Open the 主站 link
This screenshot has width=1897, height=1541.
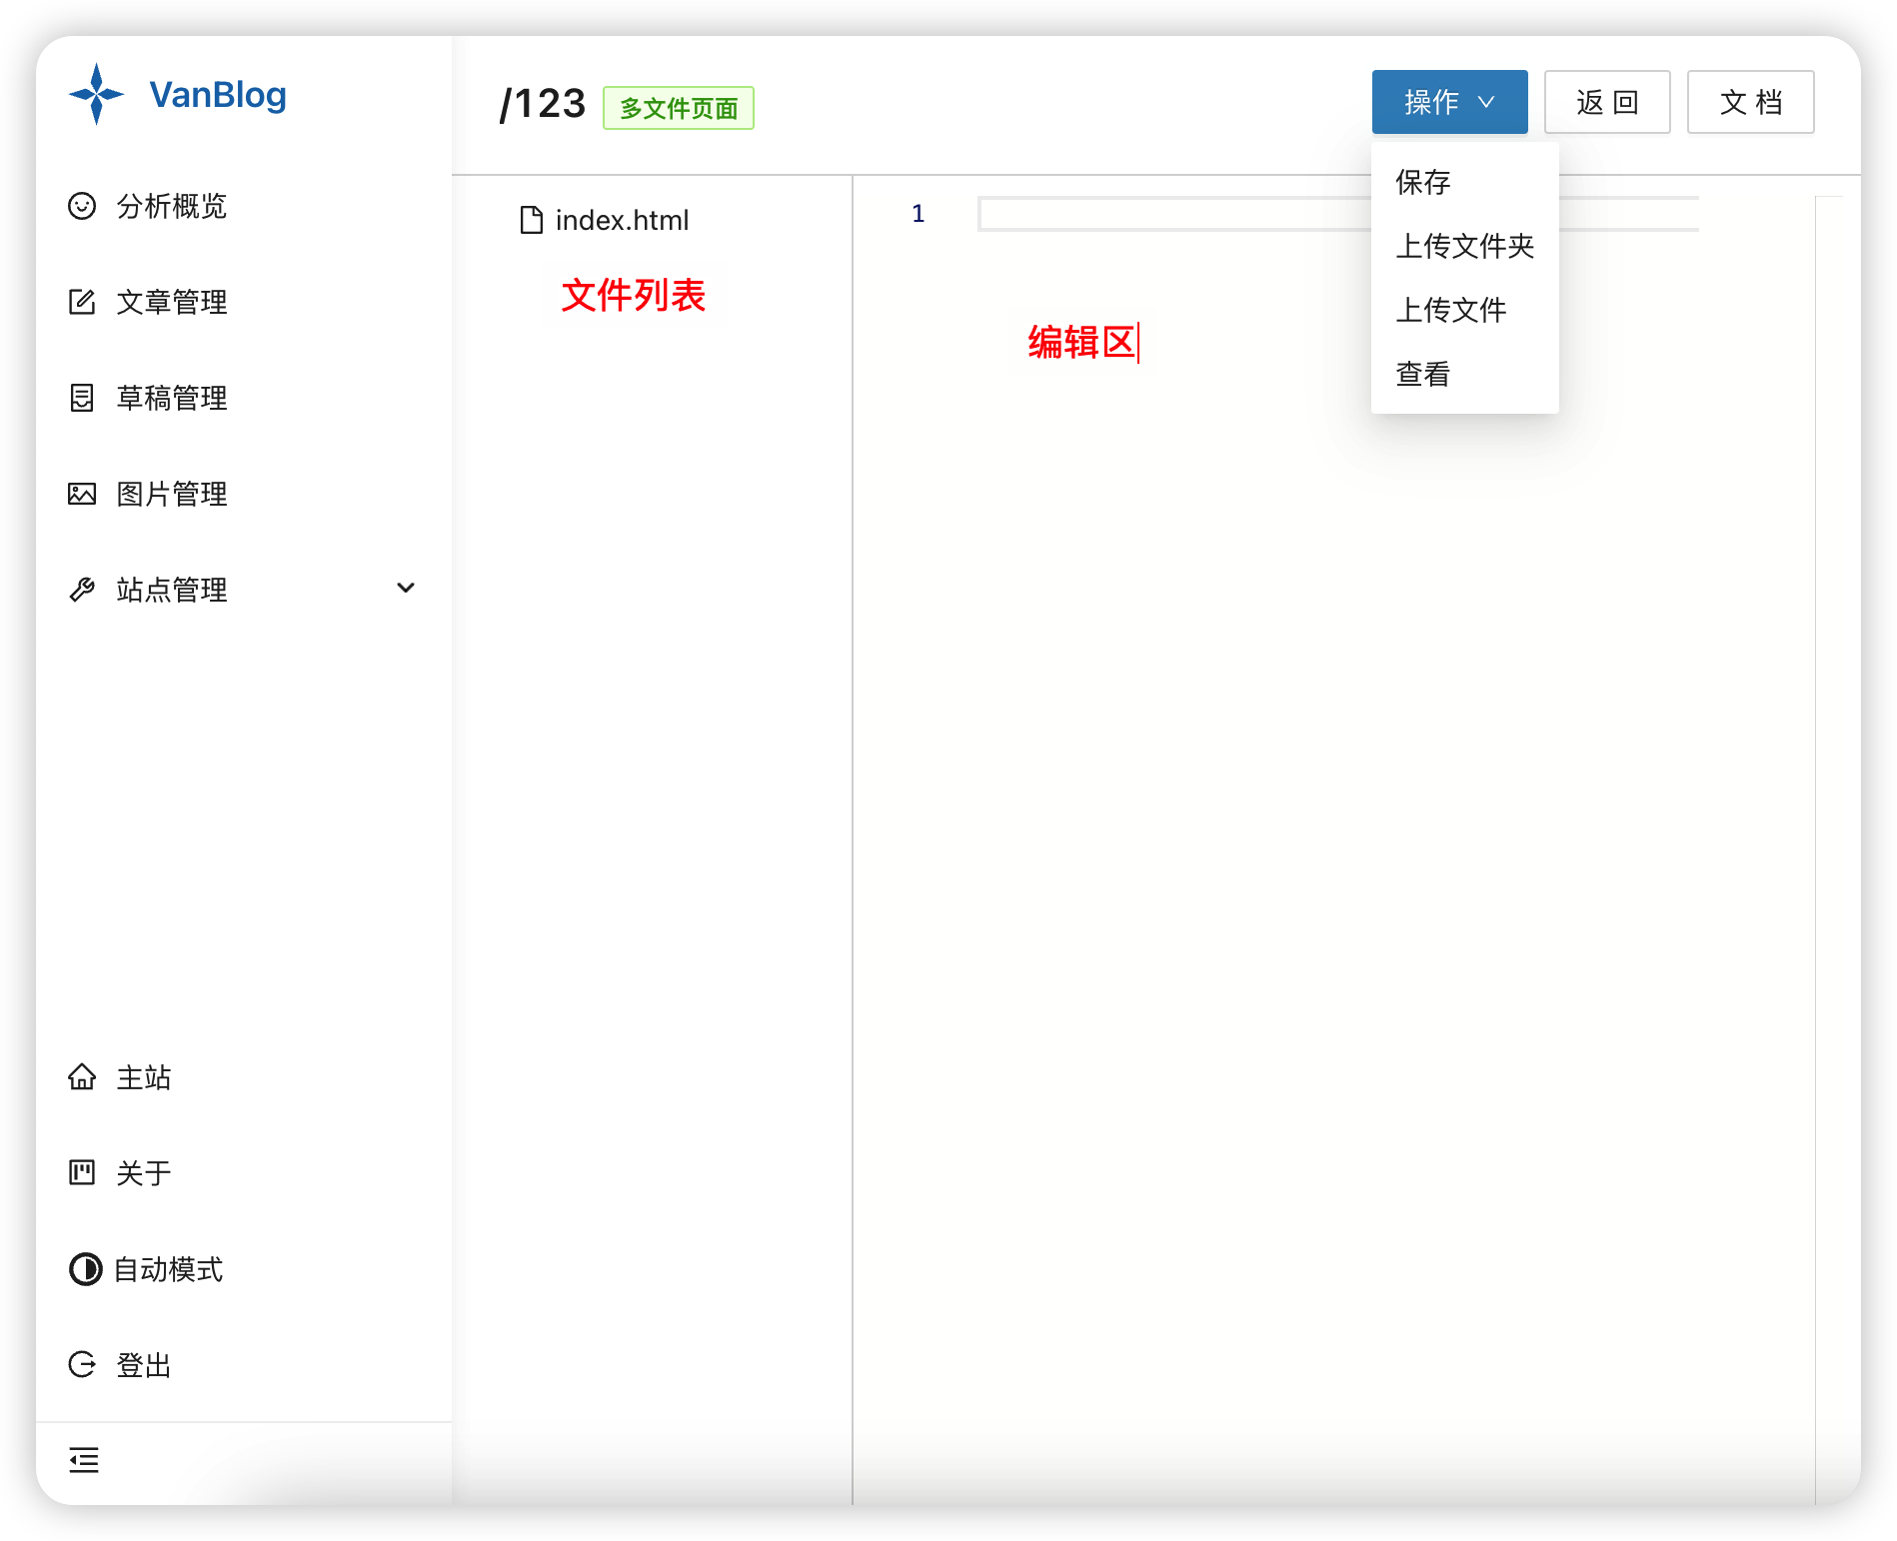144,1077
